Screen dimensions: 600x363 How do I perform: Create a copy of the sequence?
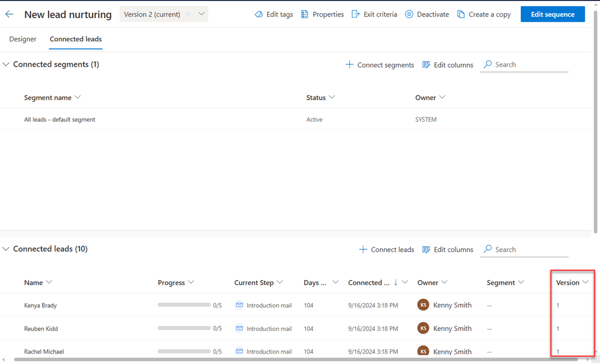pos(484,14)
